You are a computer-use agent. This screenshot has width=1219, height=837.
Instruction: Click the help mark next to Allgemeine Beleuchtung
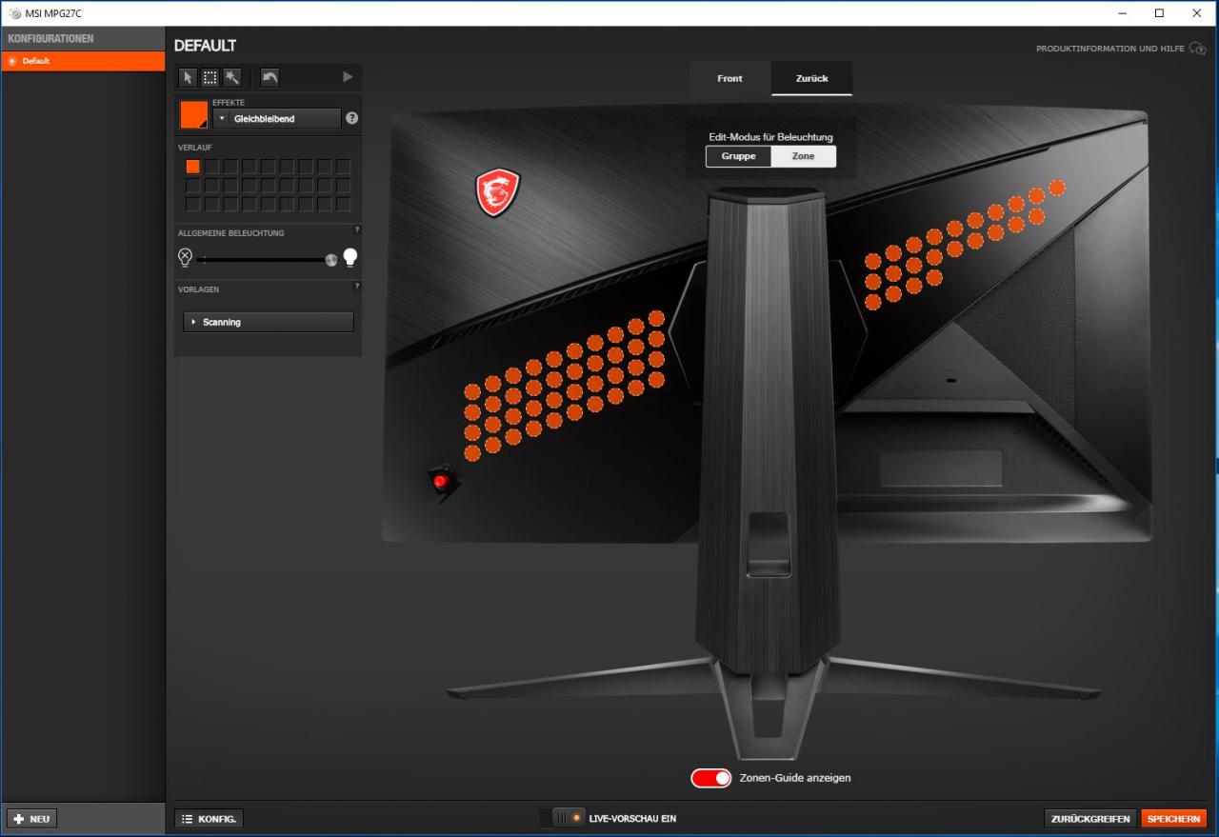(357, 229)
